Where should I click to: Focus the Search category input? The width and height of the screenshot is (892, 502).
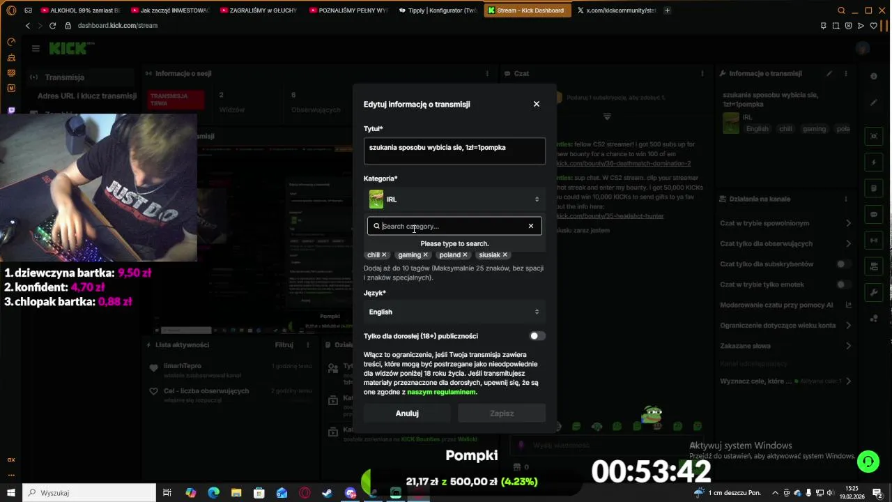click(453, 226)
